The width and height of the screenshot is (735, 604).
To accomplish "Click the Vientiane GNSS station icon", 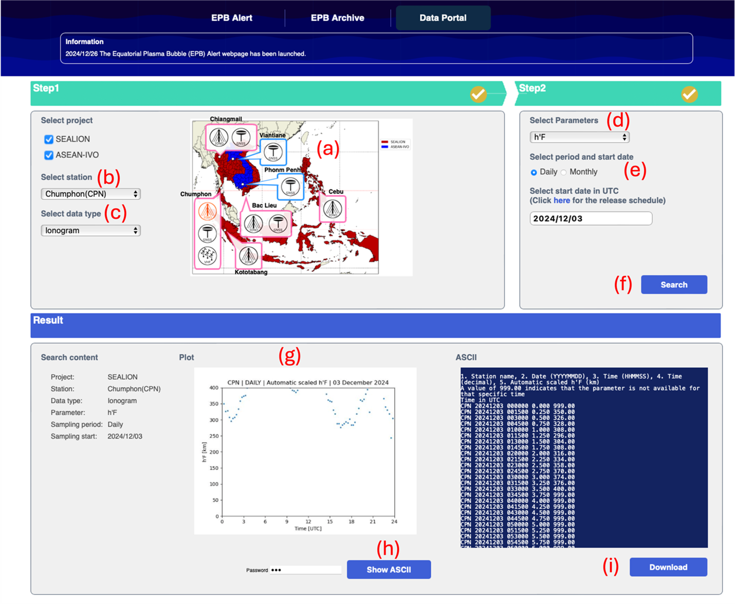I will point(272,152).
